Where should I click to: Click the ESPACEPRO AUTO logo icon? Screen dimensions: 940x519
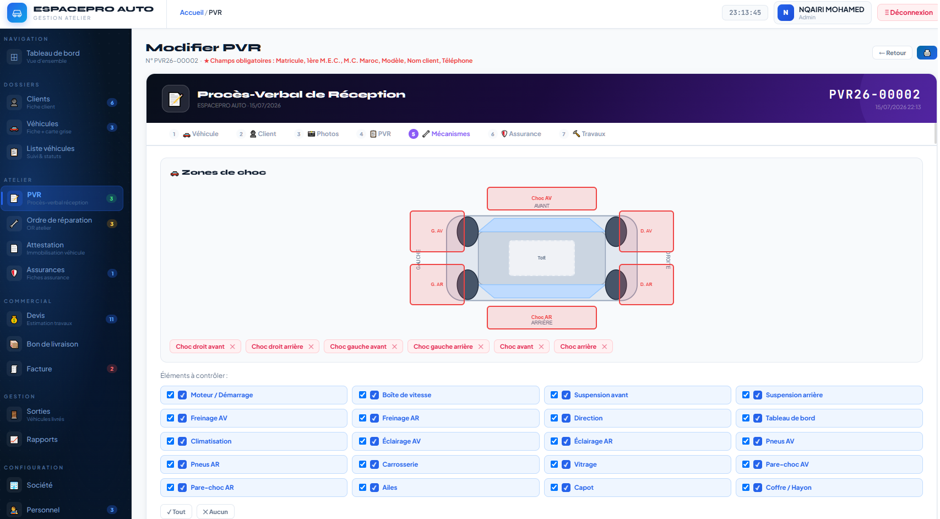[x=17, y=13]
